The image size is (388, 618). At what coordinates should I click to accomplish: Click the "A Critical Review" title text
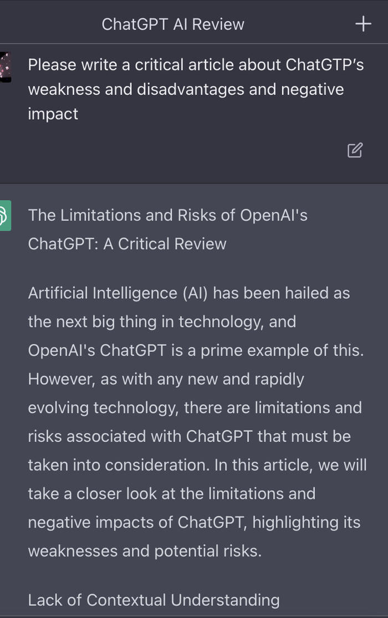tap(165, 244)
